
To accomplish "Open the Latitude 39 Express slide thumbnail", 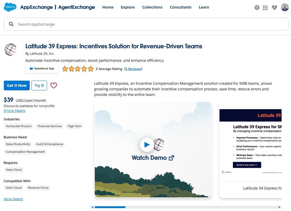I will pyautogui.click(x=250, y=150).
